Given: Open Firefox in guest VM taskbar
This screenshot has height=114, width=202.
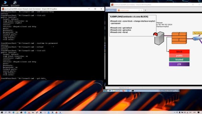Looking at the screenshot, I should [x=123, y=91].
